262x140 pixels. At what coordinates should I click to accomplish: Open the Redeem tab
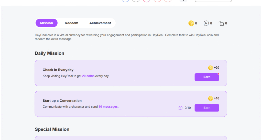72,23
